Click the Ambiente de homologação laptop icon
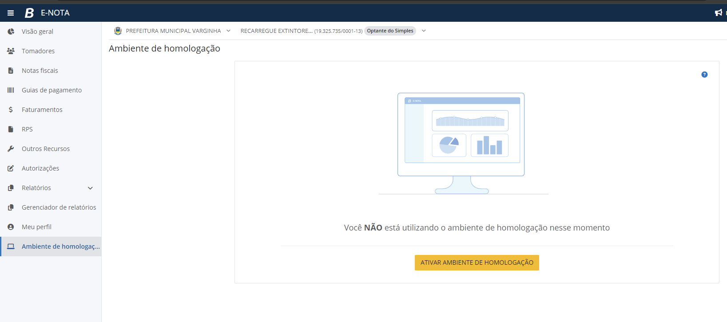The image size is (727, 322). [x=11, y=246]
